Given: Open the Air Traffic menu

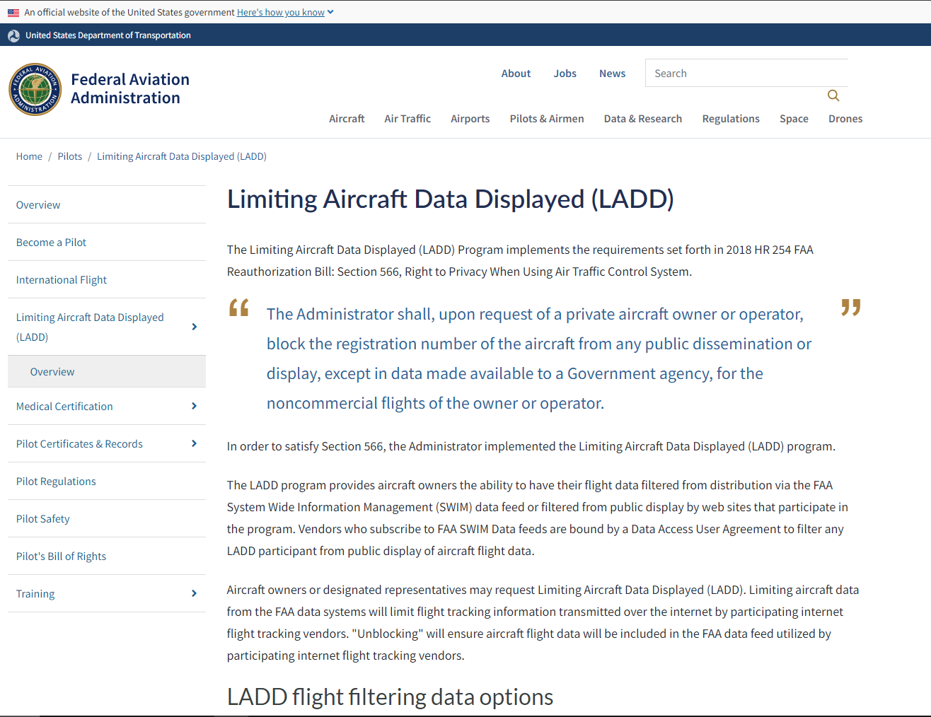Looking at the screenshot, I should (x=407, y=119).
